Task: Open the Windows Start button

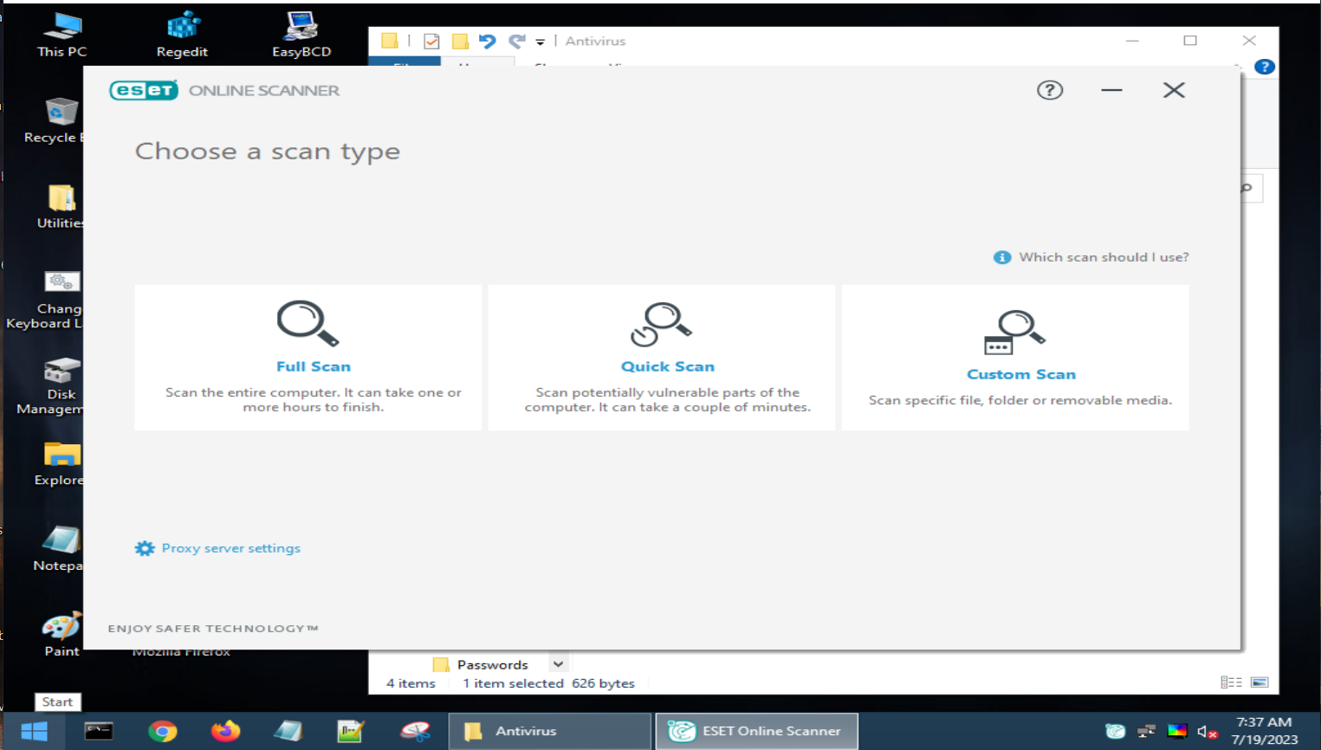Action: pos(34,732)
